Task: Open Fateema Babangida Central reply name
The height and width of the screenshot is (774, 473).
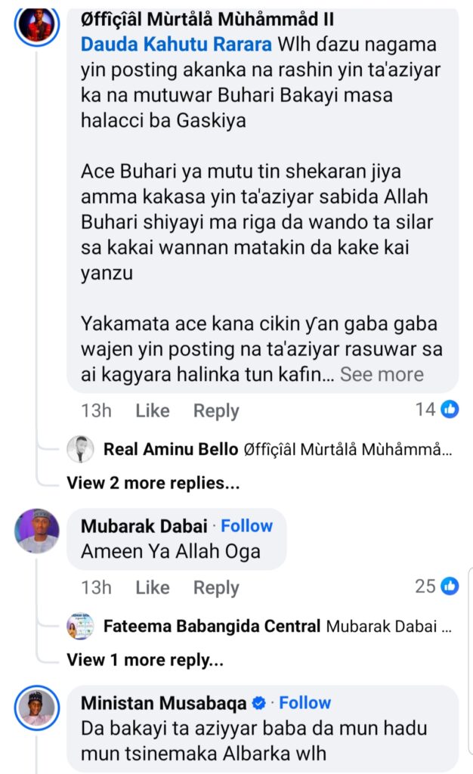Action: click(212, 627)
